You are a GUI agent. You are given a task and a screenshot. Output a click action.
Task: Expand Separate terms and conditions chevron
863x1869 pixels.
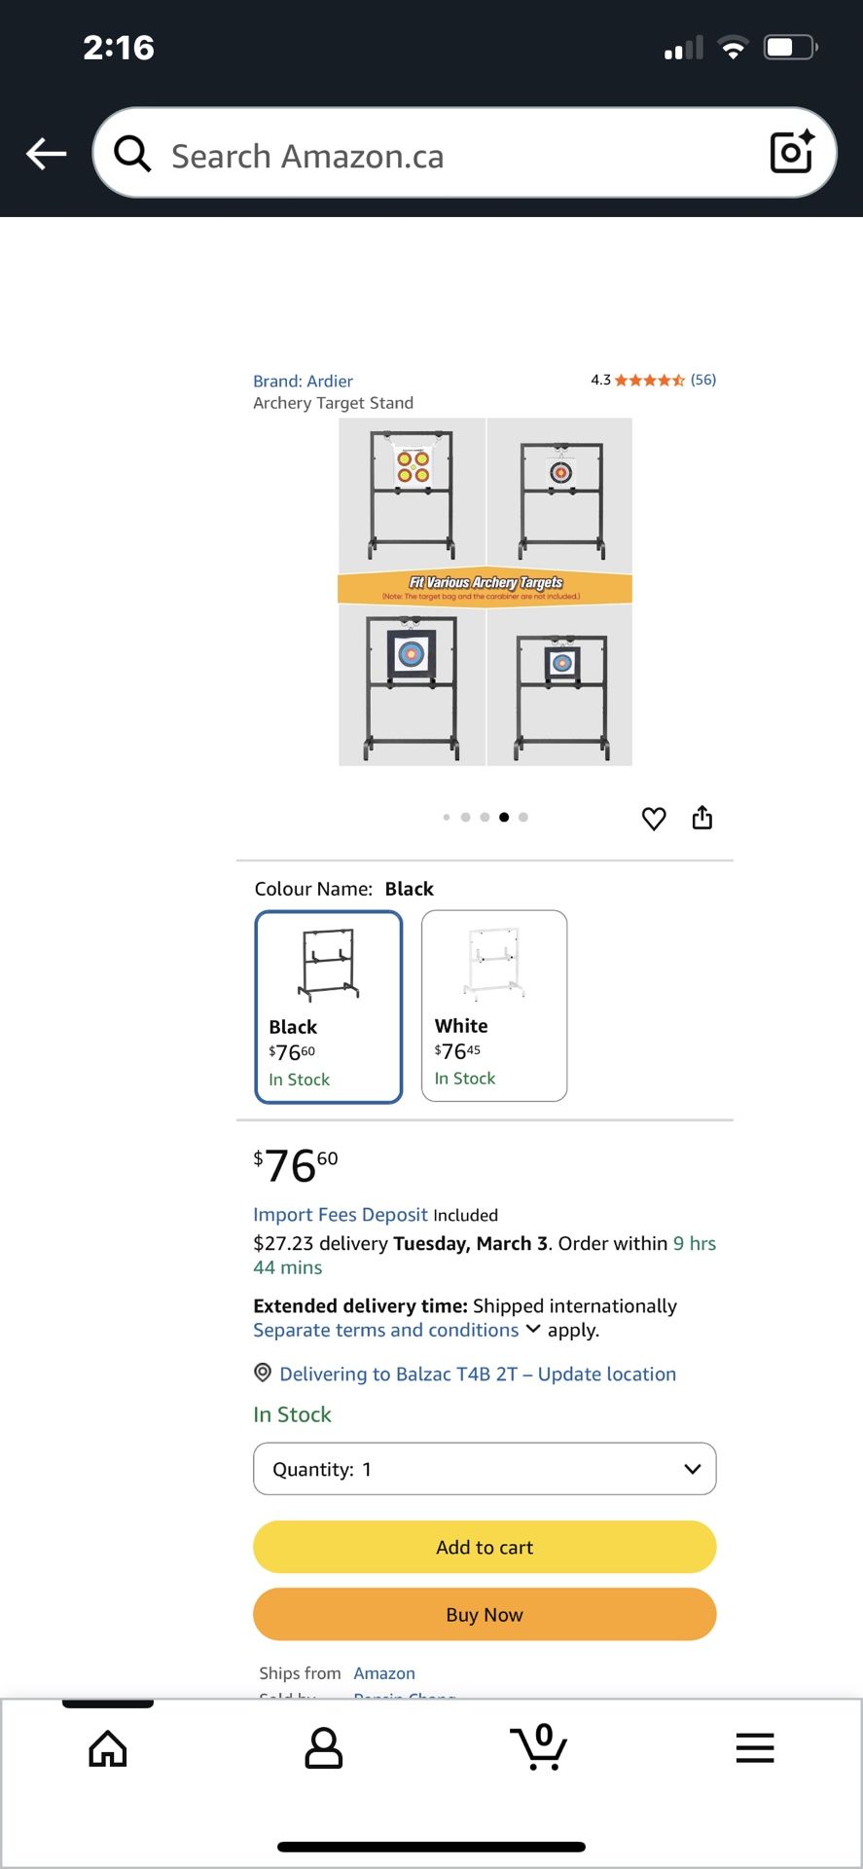pyautogui.click(x=533, y=1330)
